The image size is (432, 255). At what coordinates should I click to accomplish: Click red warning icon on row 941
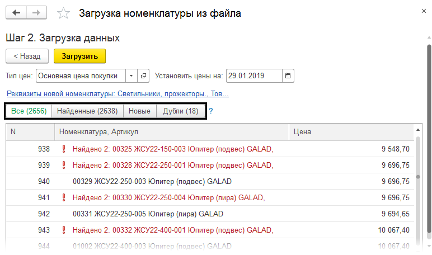63,197
